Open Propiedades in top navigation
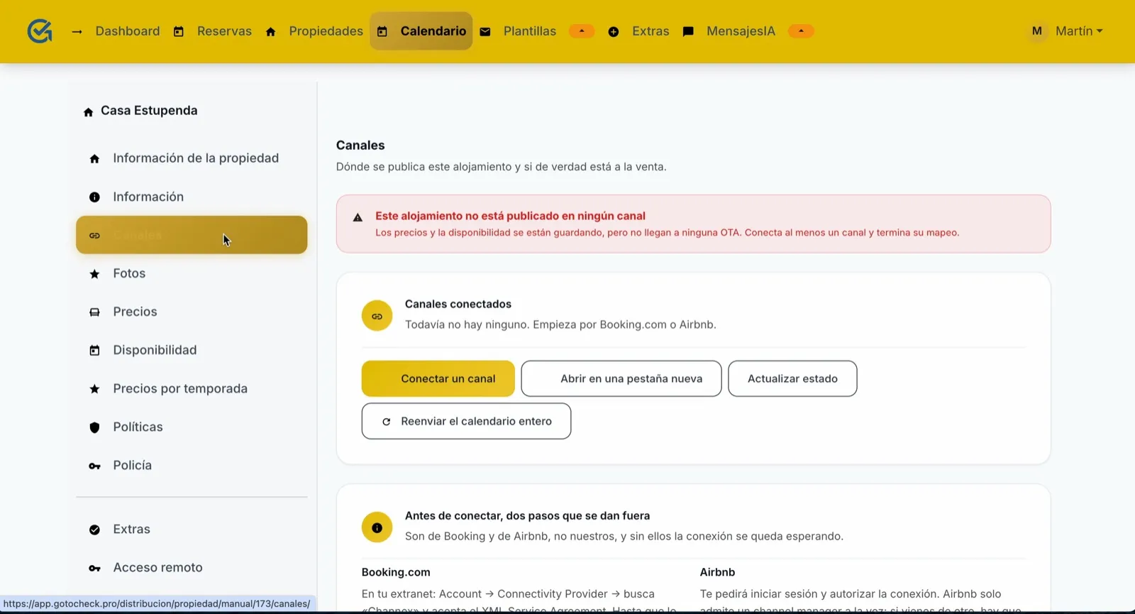Screen dimensions: 1135x614 click(x=326, y=31)
